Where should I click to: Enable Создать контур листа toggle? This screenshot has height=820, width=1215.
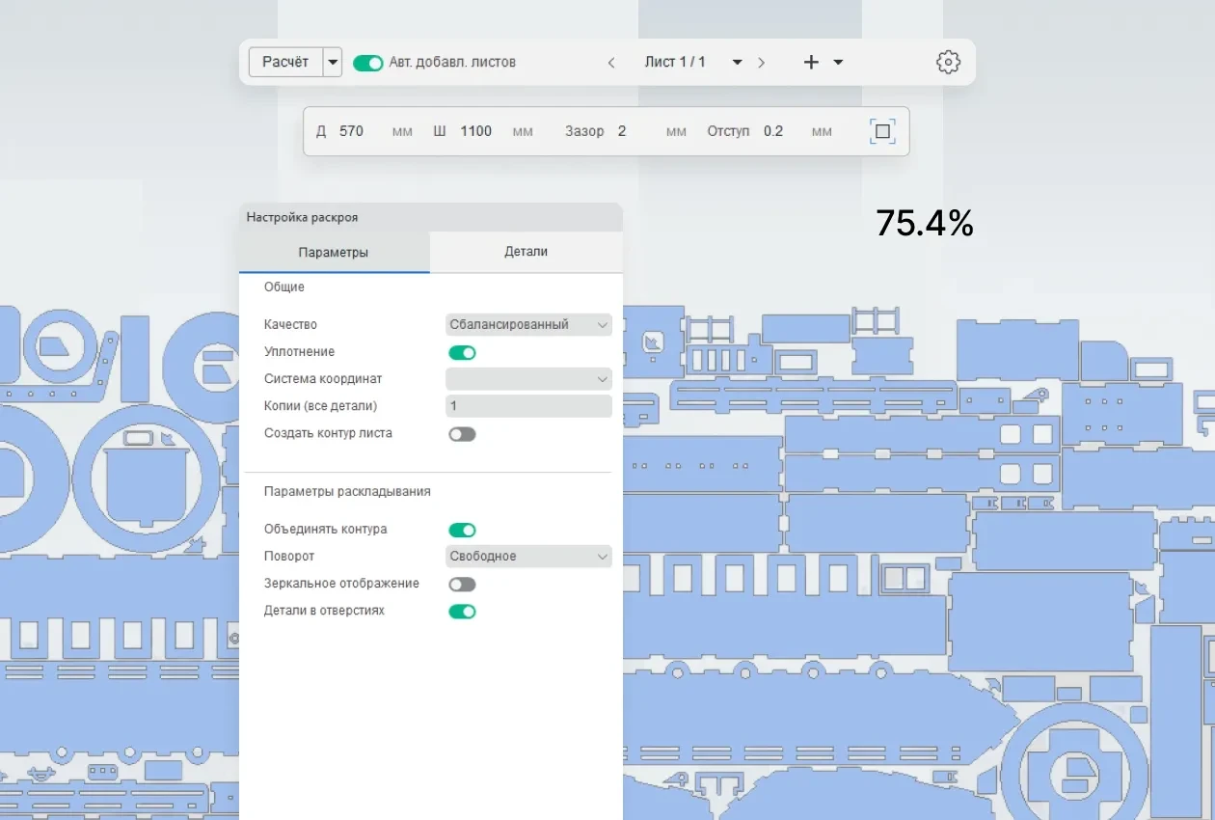point(463,434)
